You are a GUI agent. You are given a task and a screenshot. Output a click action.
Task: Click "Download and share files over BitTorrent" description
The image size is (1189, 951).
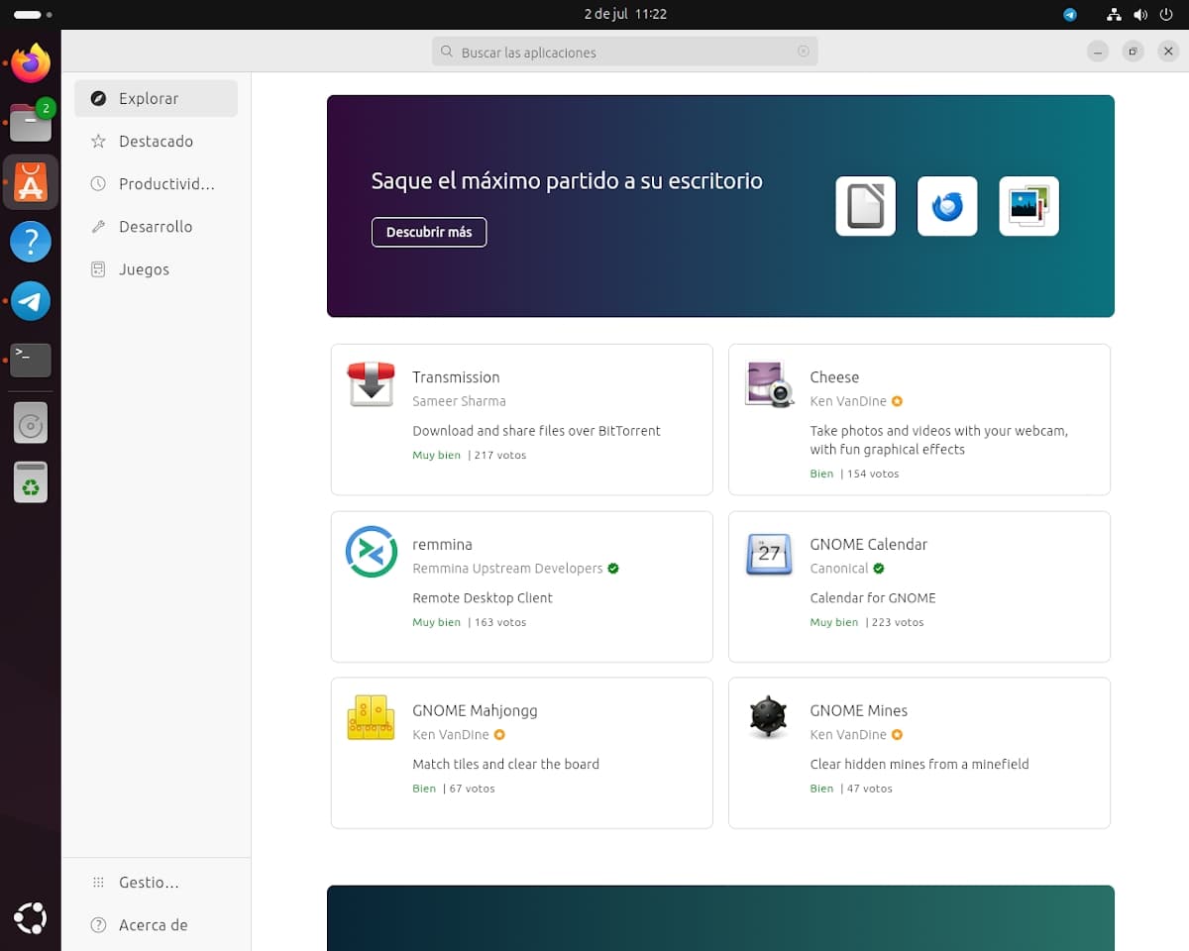pos(536,431)
